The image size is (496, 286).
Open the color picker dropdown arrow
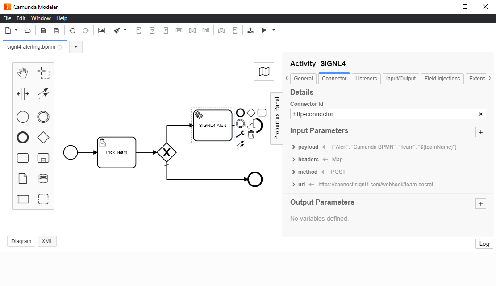point(125,30)
